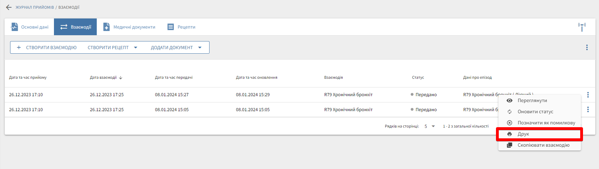Open the toolbar three-dots options menu
The height and width of the screenshot is (169, 599).
(587, 47)
